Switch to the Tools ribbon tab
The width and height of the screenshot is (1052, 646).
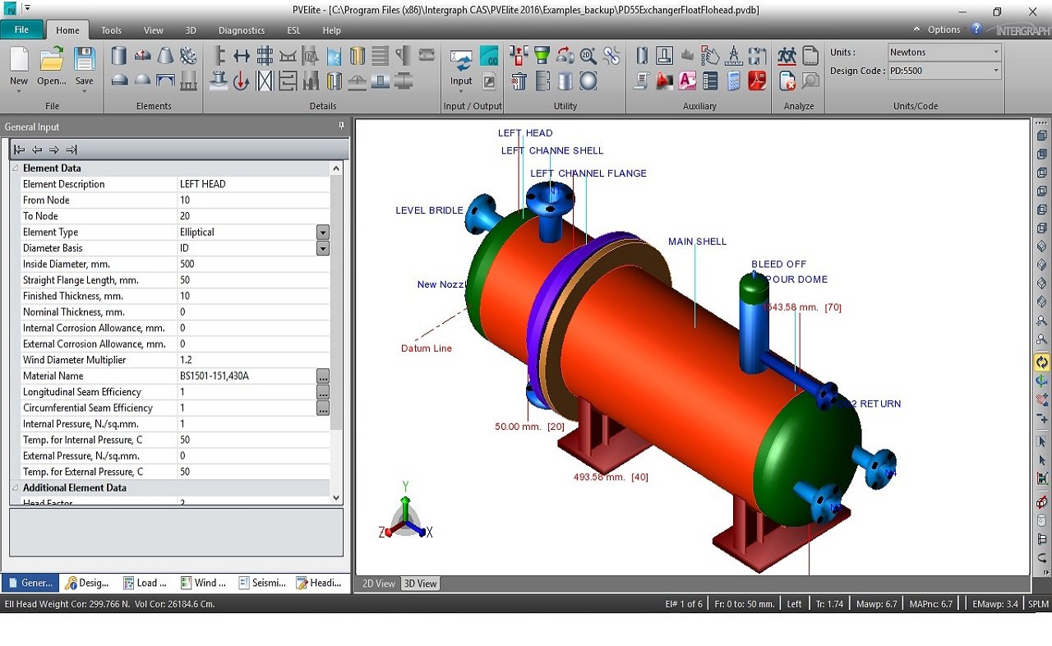tap(112, 30)
